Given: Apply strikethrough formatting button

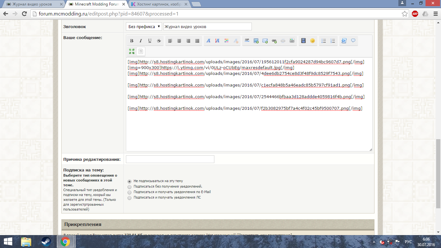Looking at the screenshot, I should (159, 41).
